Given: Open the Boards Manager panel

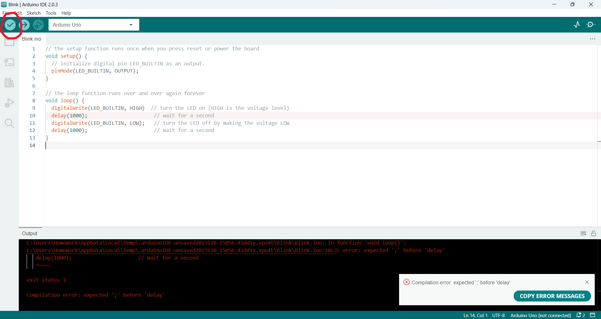Looking at the screenshot, I should [9, 62].
